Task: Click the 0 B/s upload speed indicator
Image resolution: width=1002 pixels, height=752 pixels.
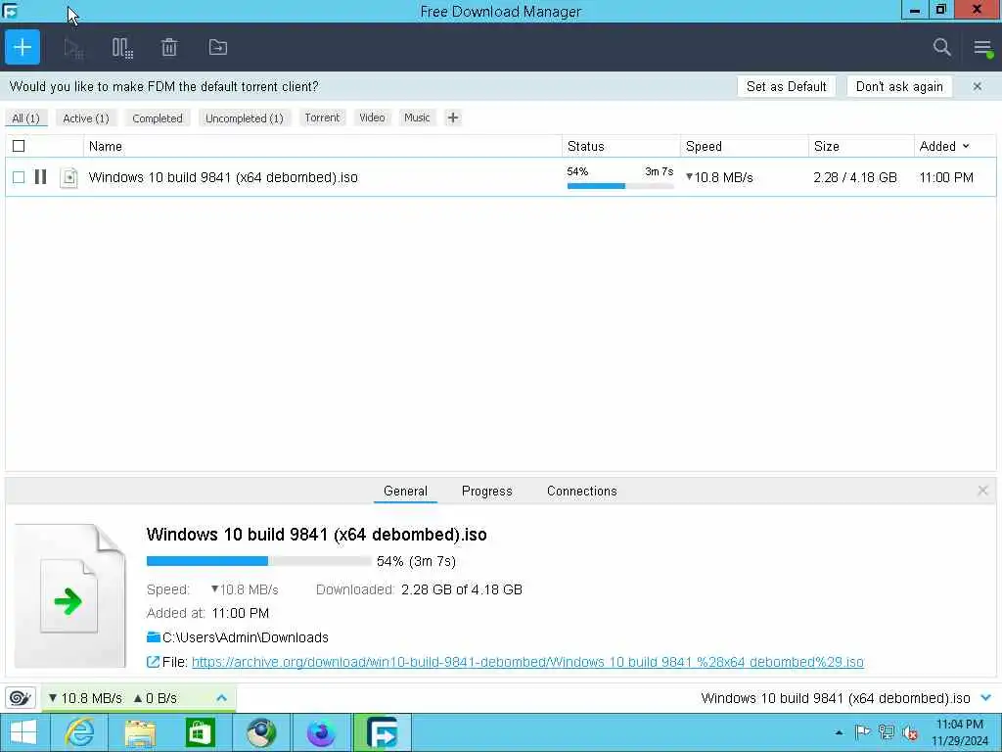Action: [x=156, y=698]
